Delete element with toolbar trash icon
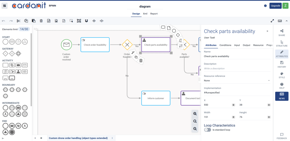The image size is (290, 141). click(41, 21)
